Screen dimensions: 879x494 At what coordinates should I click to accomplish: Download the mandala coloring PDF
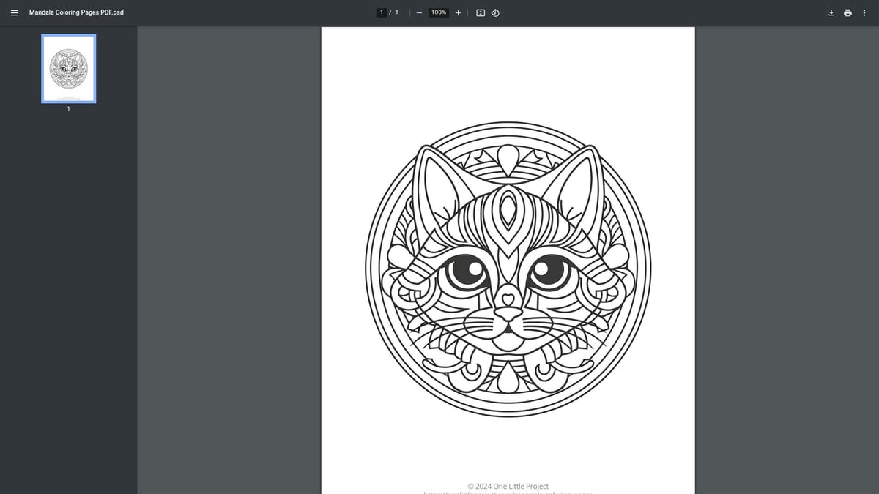pos(831,12)
